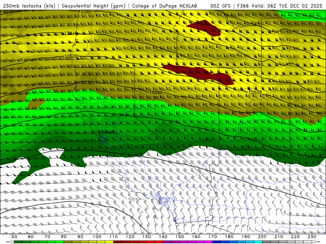Pick the dark blue swatch right of the 170 tick
The image size is (326, 244).
coord(217,242)
